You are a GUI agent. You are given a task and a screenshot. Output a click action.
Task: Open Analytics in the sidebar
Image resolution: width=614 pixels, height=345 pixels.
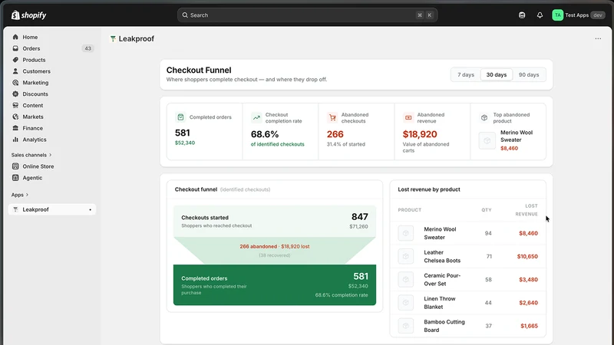(x=52, y=140)
